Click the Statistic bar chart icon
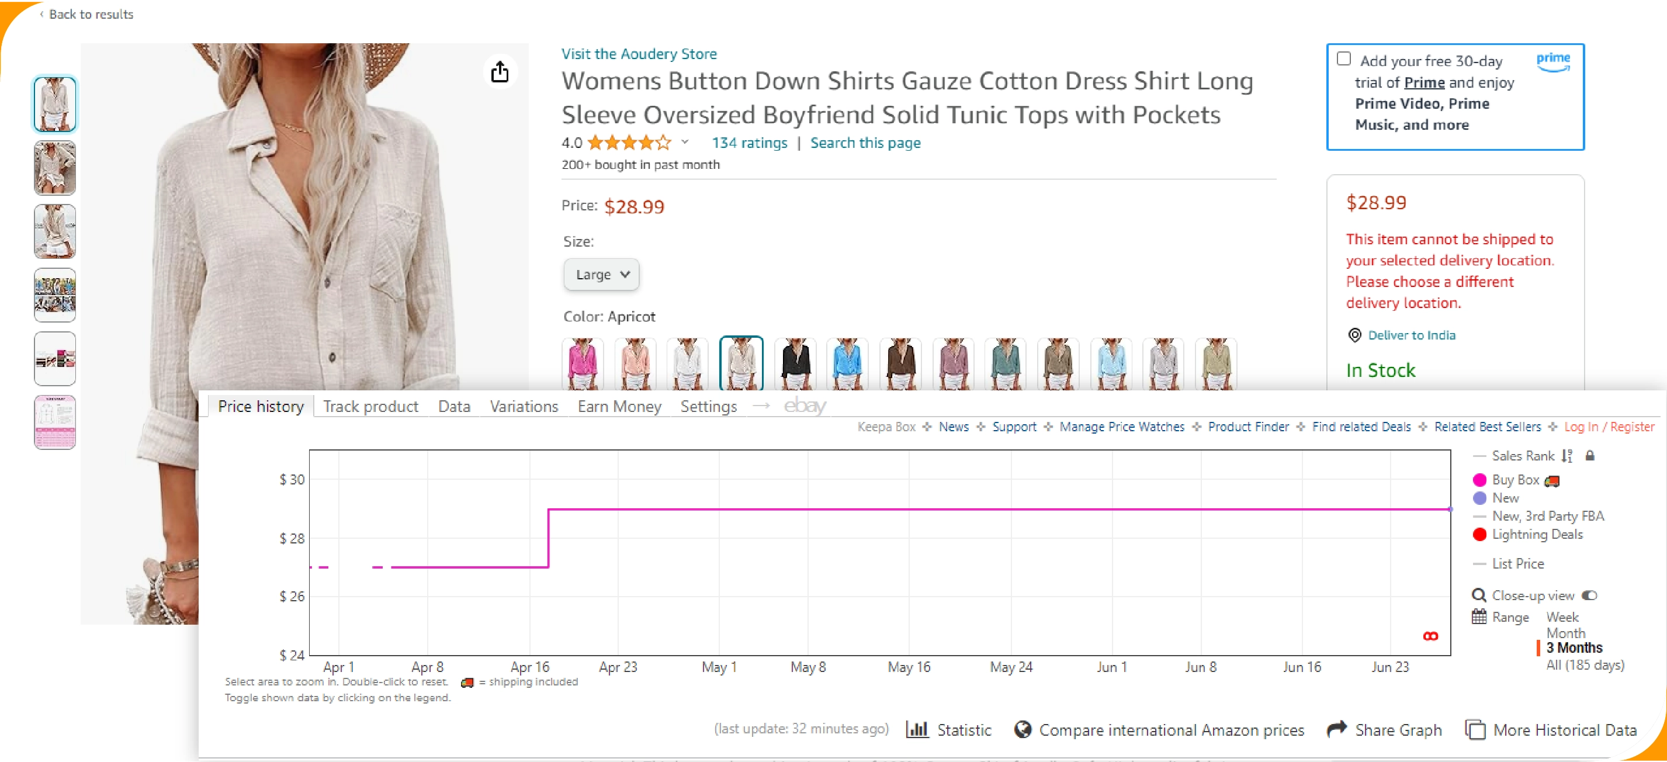 [917, 730]
